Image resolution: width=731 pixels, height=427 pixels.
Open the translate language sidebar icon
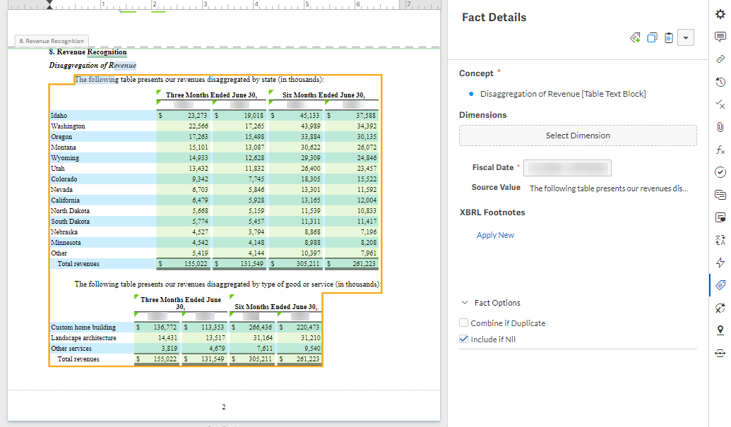click(720, 240)
